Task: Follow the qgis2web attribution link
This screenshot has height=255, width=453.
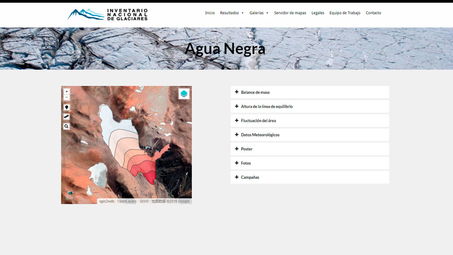Action: [x=107, y=201]
